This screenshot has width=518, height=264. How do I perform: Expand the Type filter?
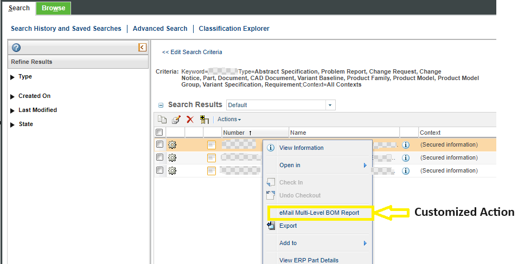12,77
